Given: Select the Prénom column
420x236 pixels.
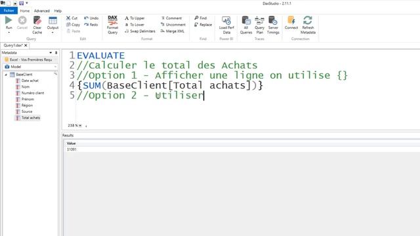Looking at the screenshot, I should (x=28, y=99).
